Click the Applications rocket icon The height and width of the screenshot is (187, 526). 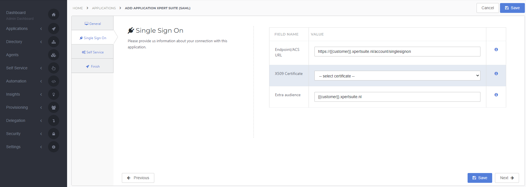54,29
